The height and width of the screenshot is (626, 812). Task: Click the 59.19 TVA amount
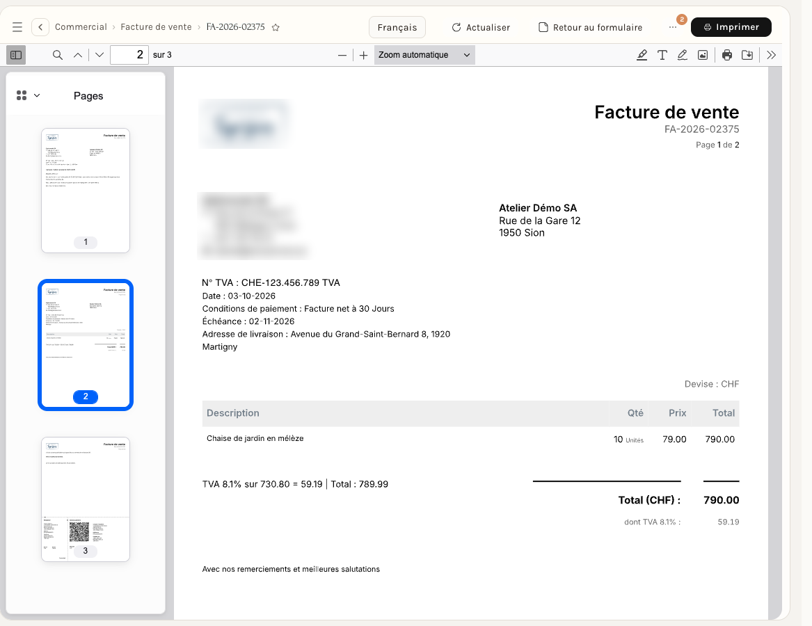(x=728, y=522)
